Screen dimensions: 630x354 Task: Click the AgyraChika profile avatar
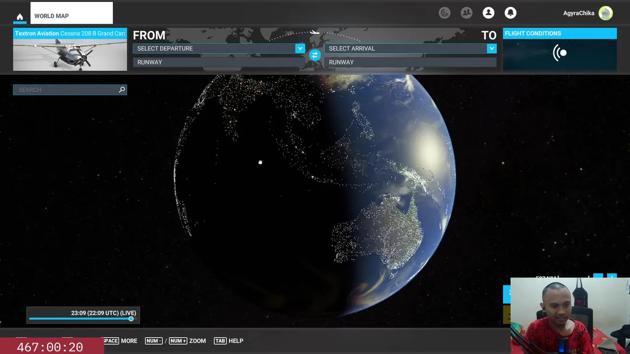tap(605, 13)
